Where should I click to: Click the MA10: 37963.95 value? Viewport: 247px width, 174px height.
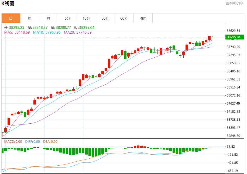47,32
